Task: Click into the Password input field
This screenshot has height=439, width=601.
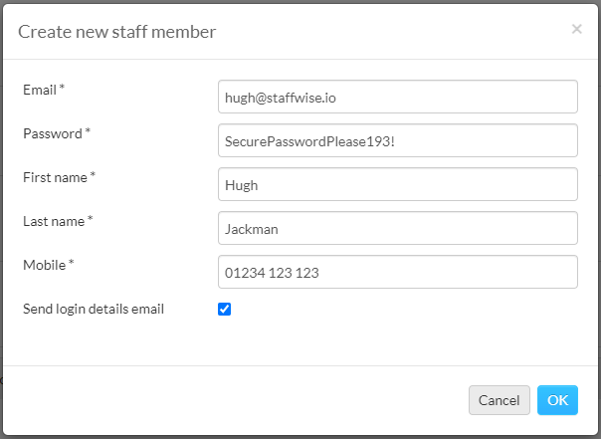Action: click(x=397, y=140)
